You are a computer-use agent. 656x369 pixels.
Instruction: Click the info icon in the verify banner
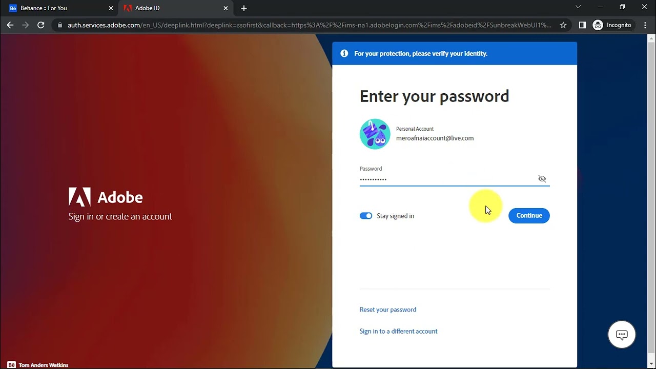click(x=344, y=53)
